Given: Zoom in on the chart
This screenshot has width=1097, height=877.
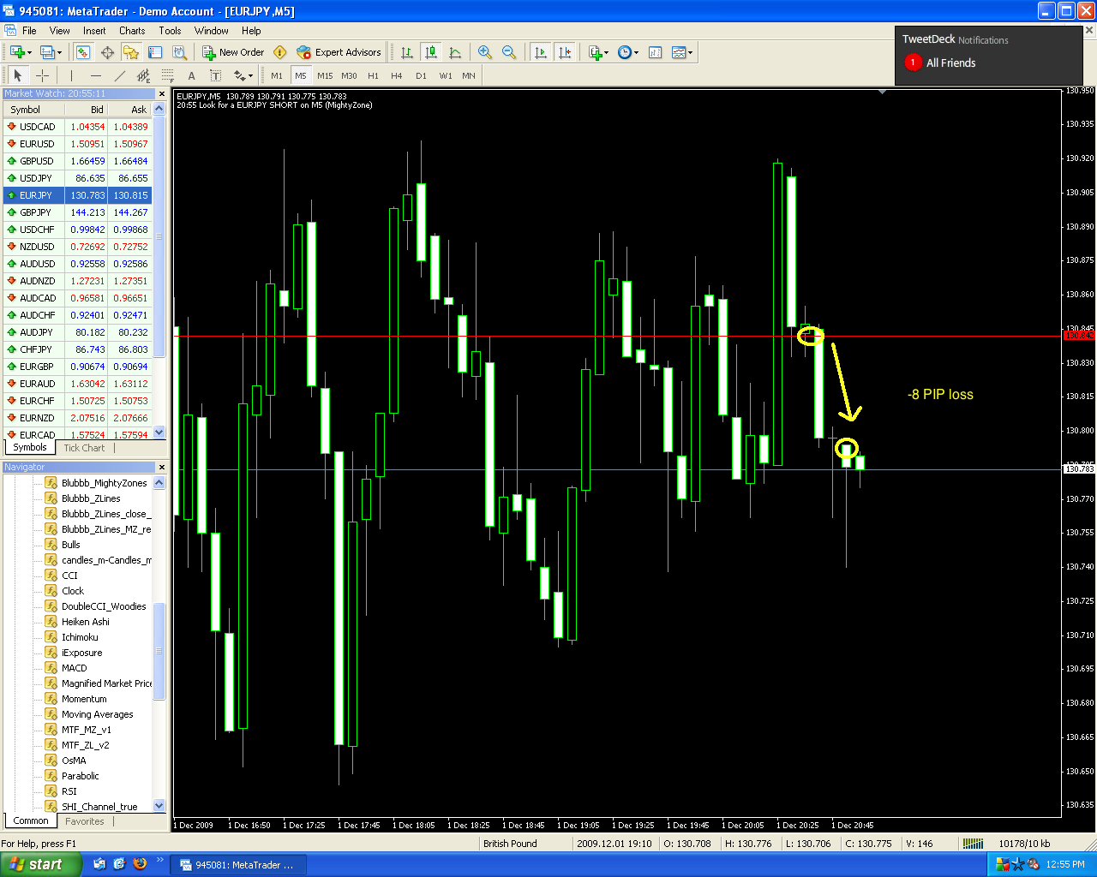Looking at the screenshot, I should pos(485,52).
